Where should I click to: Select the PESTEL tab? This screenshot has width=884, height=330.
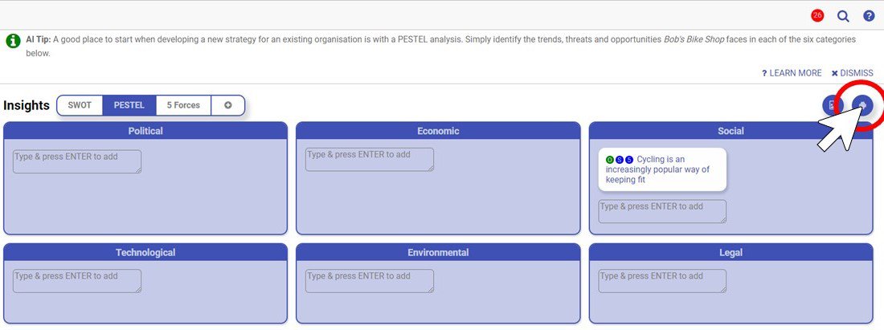point(129,105)
